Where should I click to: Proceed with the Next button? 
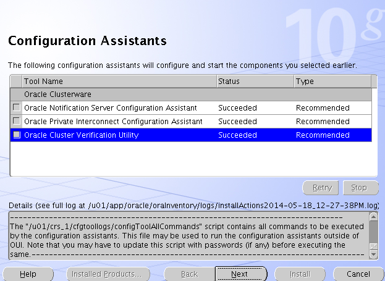click(241, 274)
